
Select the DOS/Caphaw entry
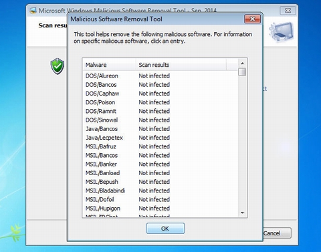(102, 94)
